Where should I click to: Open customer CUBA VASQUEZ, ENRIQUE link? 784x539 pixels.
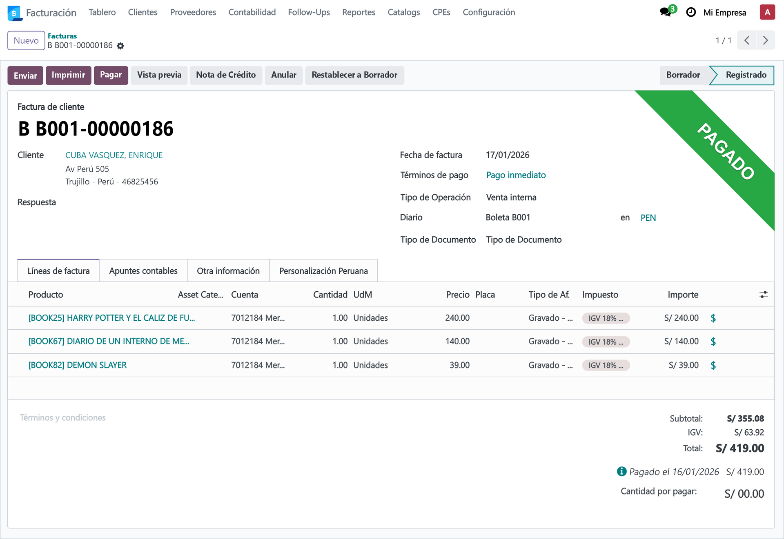(x=114, y=155)
